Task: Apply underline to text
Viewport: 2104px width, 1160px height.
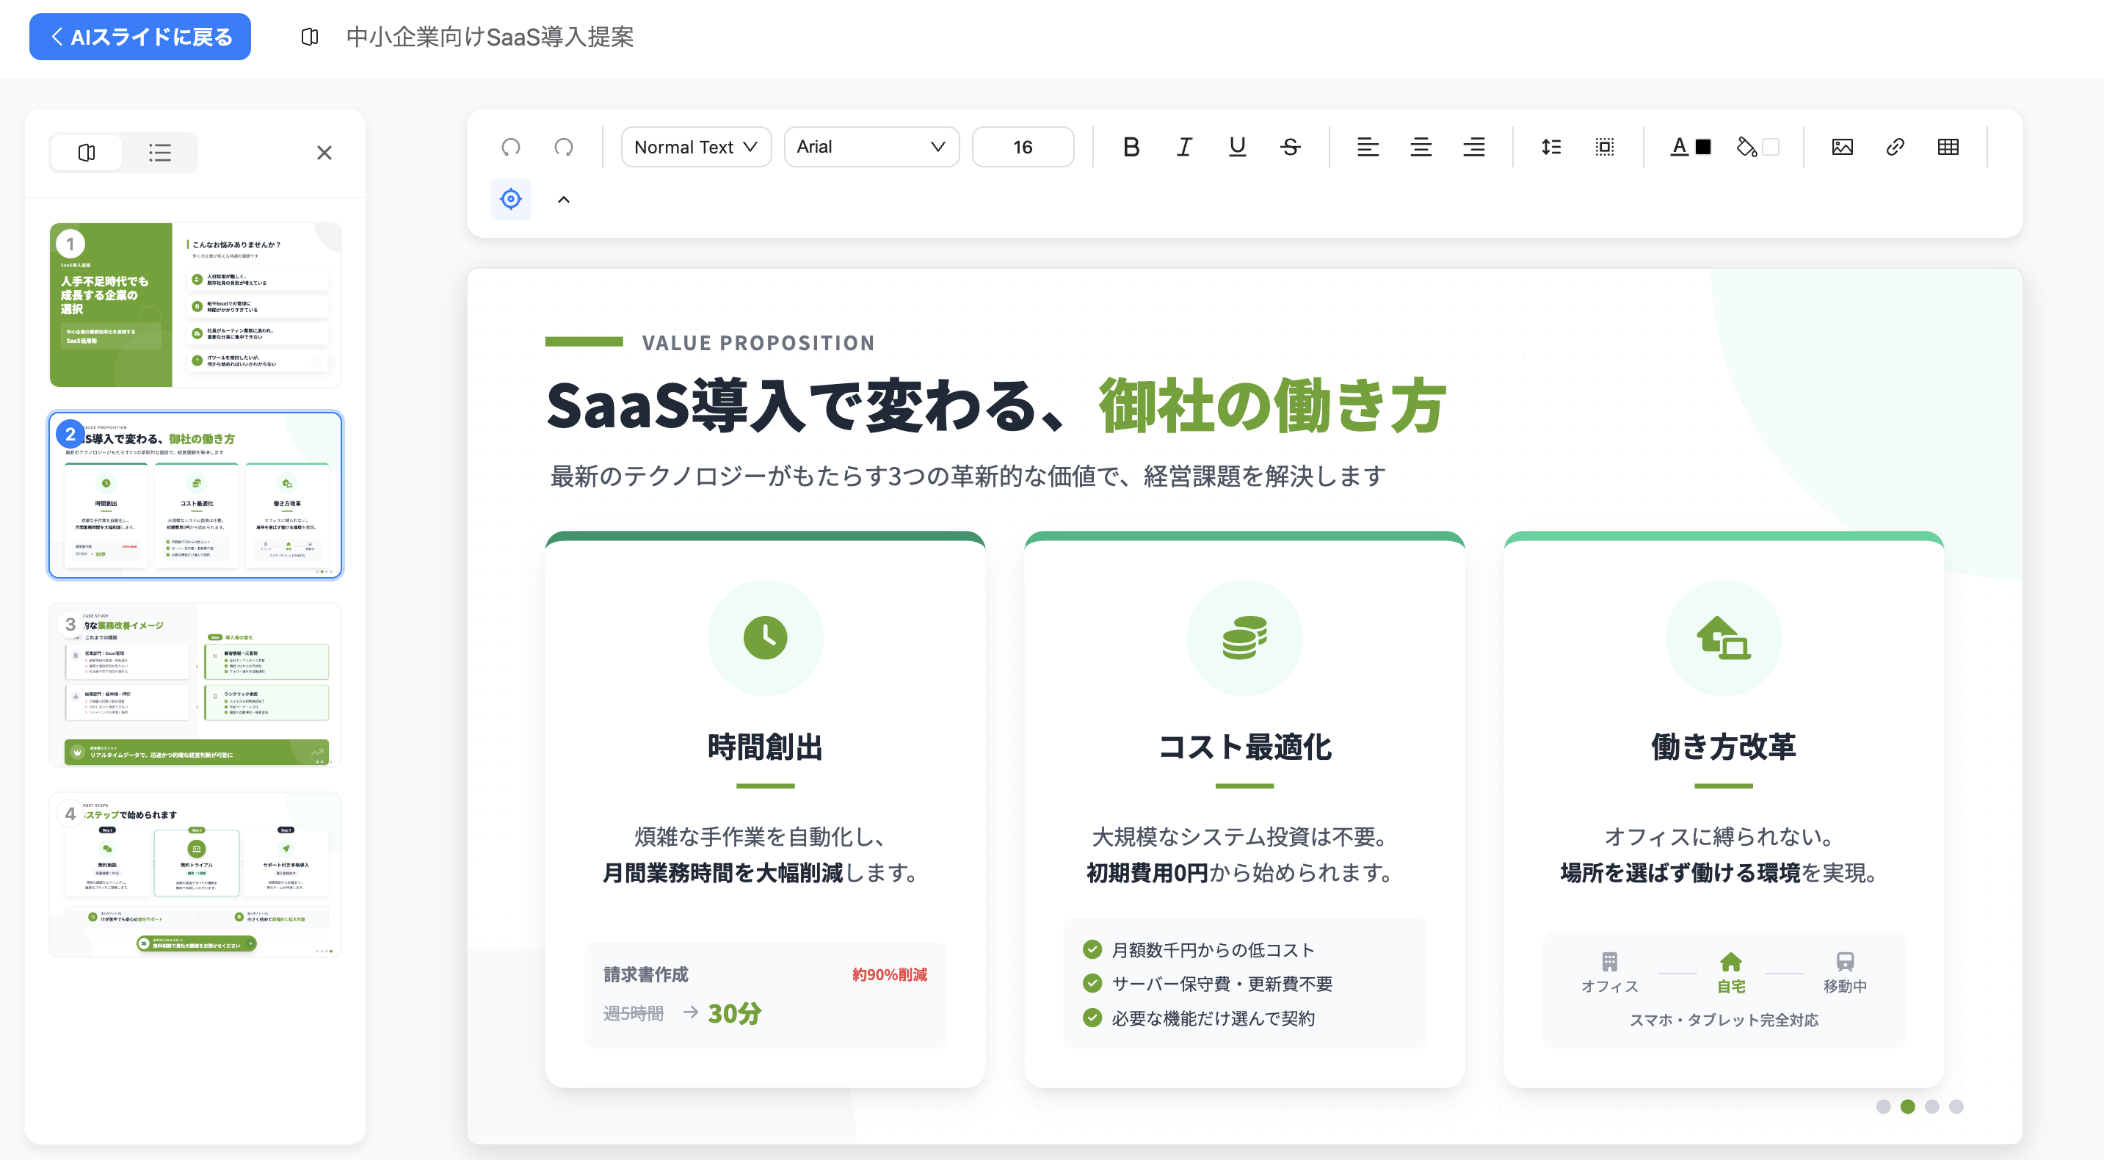Action: click(1236, 147)
